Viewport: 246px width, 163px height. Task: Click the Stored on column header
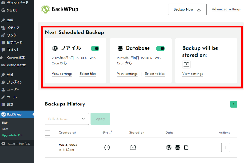(x=137, y=133)
